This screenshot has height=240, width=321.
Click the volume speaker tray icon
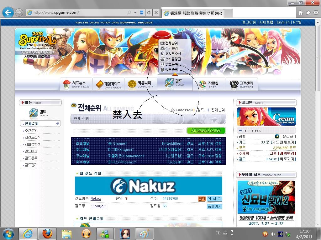273,234
